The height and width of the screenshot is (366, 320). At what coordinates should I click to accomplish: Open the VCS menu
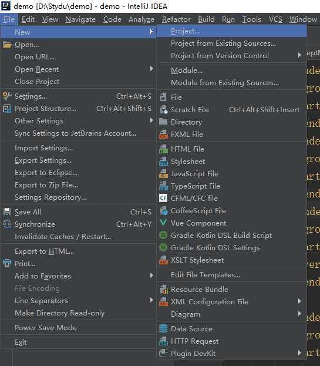tap(275, 19)
